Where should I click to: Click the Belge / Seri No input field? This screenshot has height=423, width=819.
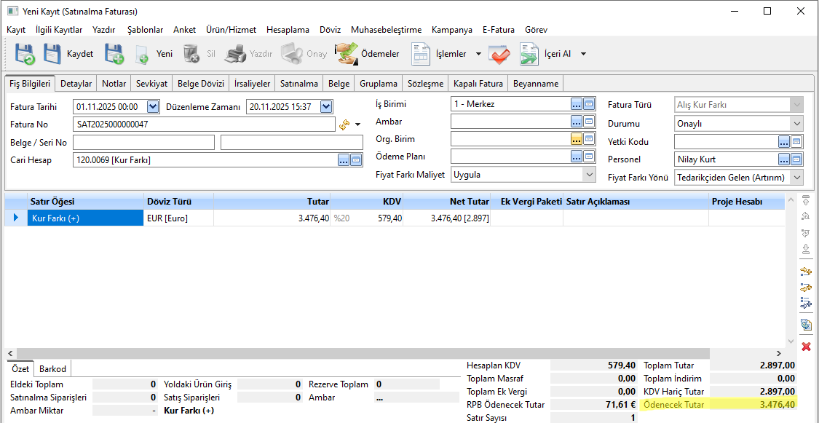click(144, 142)
